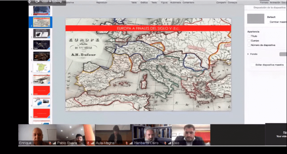The image size is (287, 154).
Task: Click Heriberto Cairo's video tile
Action: pos(152,135)
